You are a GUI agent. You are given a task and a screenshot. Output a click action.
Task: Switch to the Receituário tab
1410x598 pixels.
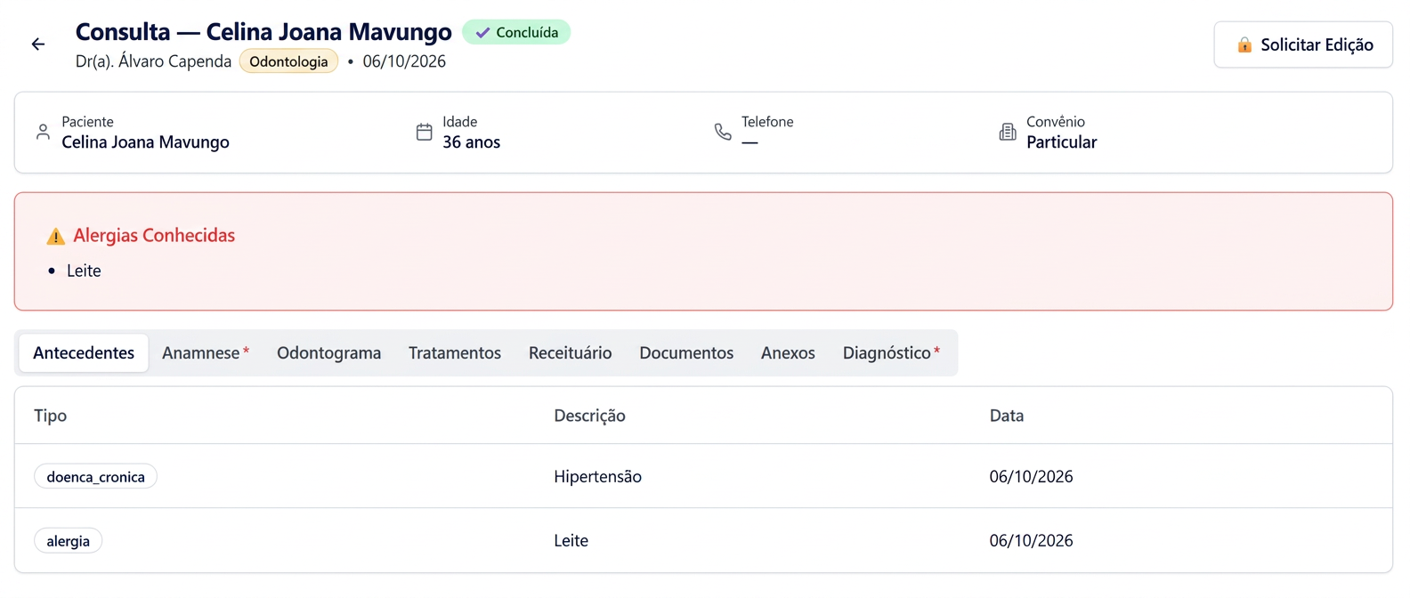coord(571,353)
